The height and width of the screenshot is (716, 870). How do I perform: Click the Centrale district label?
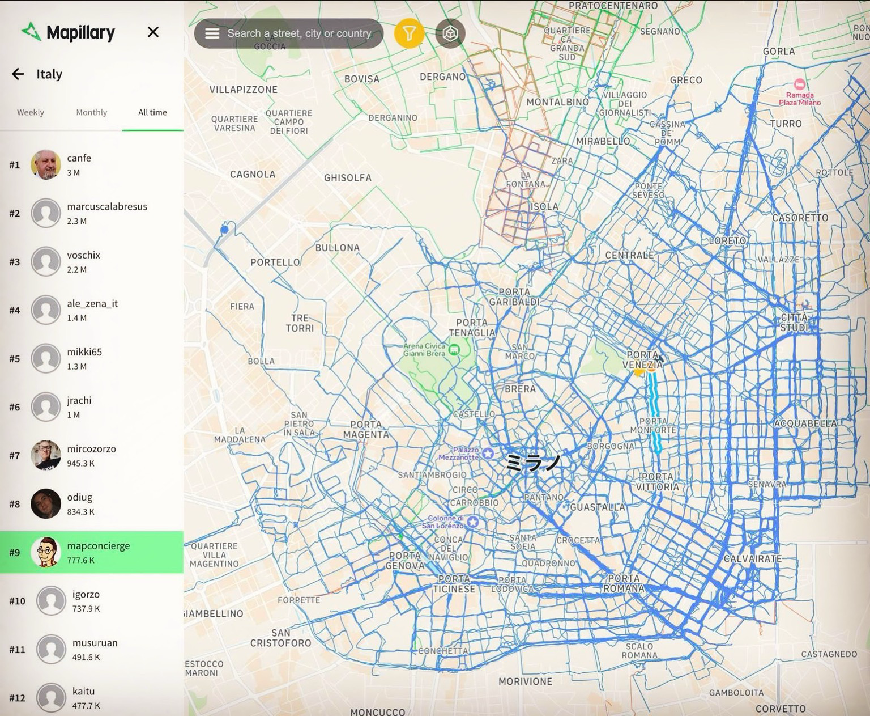point(629,255)
